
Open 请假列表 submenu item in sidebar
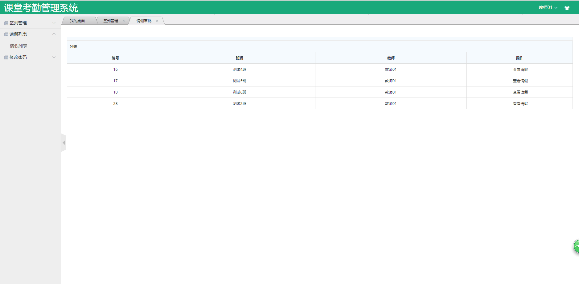pyautogui.click(x=18, y=46)
